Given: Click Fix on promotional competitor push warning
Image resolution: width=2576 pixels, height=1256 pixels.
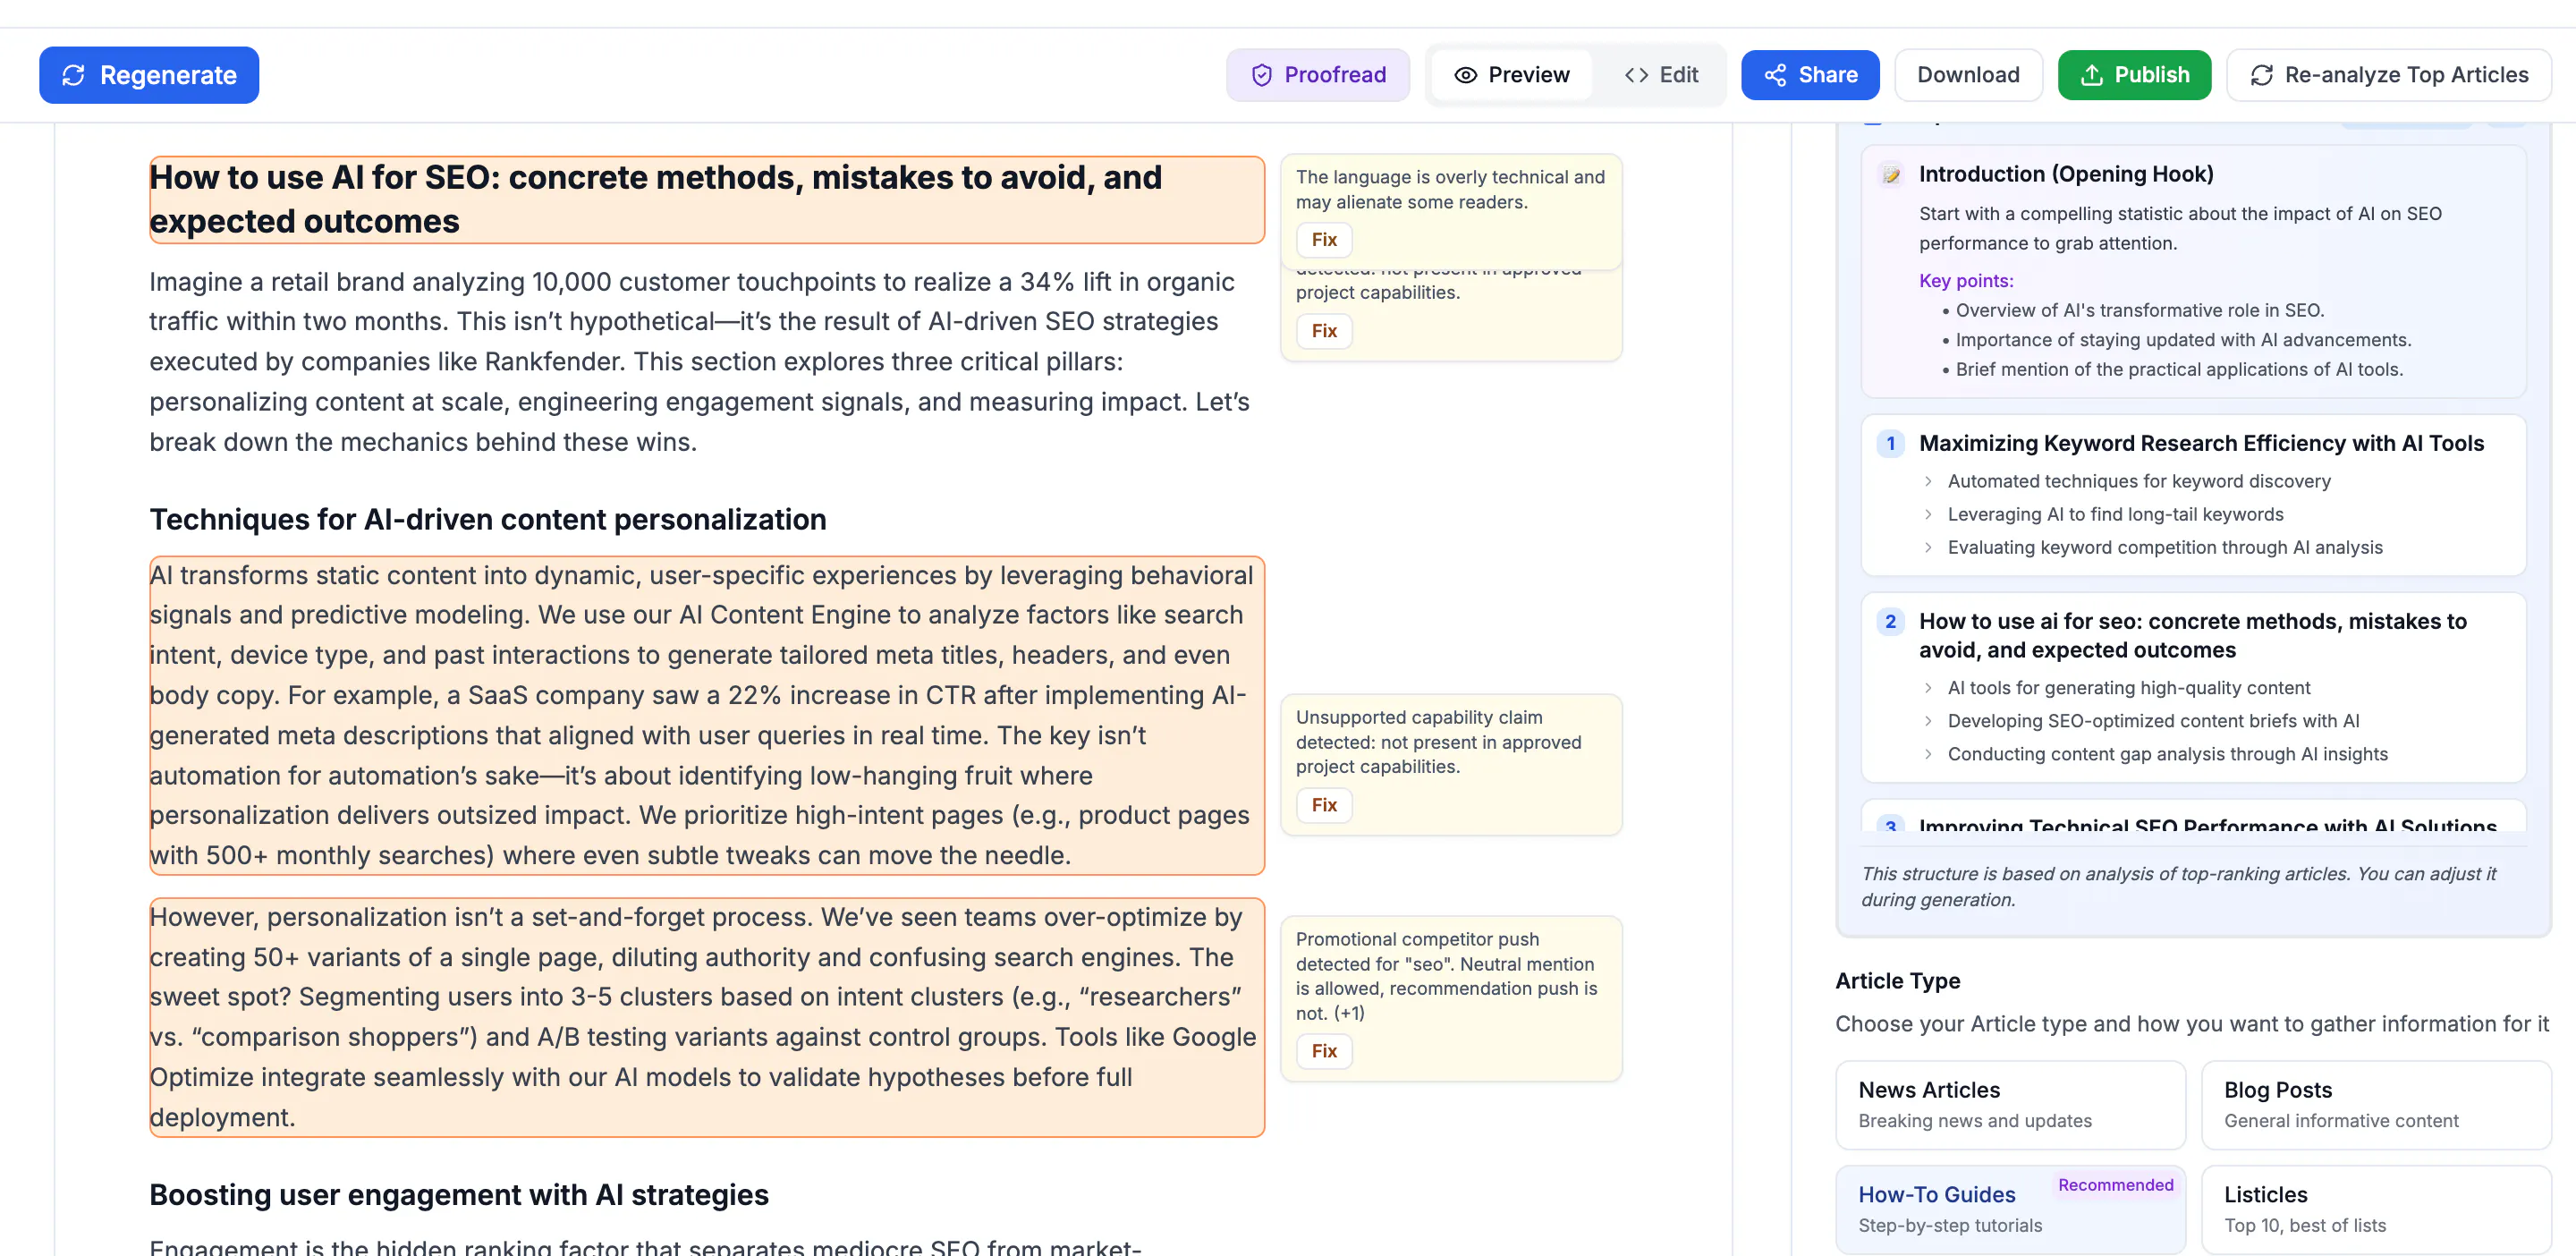Looking at the screenshot, I should point(1323,1050).
